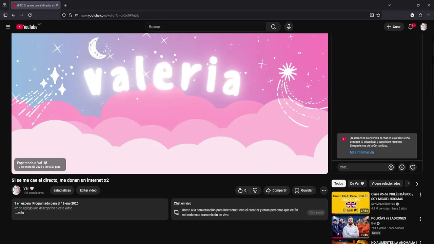Select the De Val filter chip
The width and height of the screenshot is (434, 244).
[357, 184]
